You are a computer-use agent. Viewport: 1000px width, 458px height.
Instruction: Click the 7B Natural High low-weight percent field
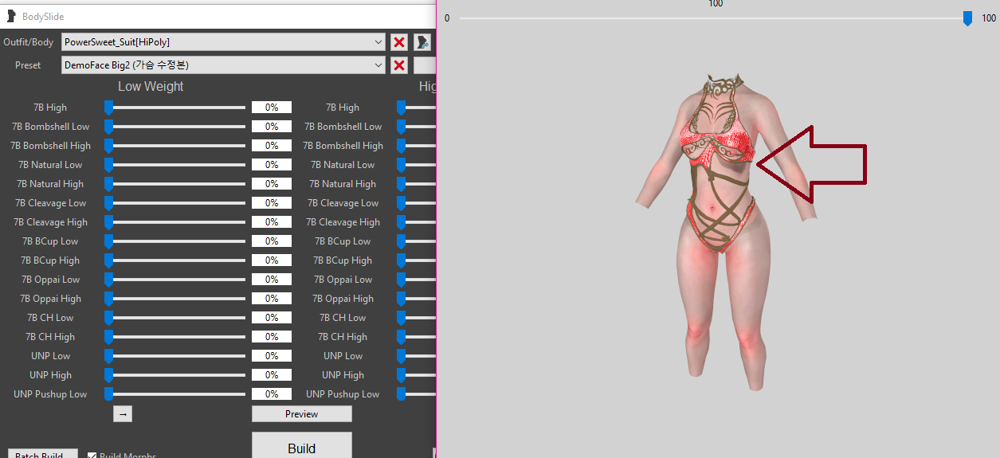point(272,184)
